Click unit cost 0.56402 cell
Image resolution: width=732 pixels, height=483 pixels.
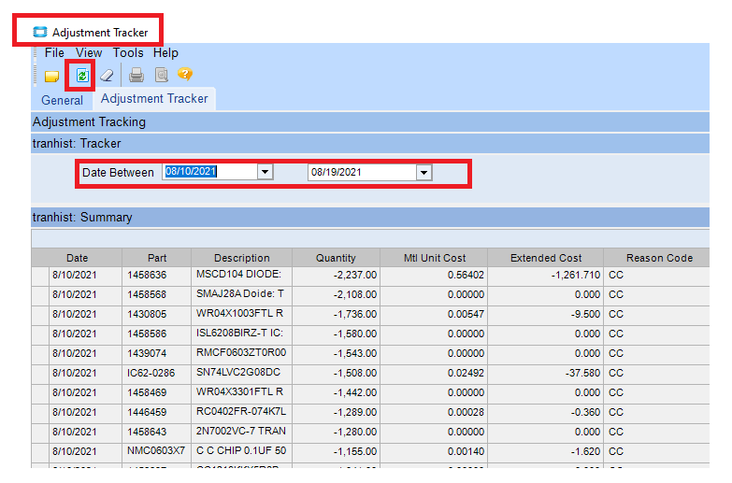[434, 275]
